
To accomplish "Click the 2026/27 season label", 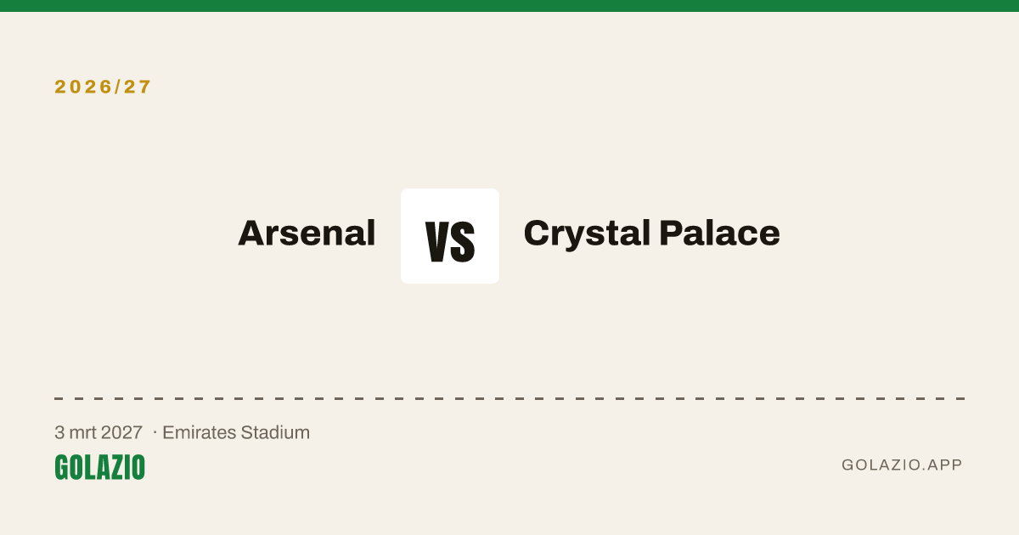I will pyautogui.click(x=104, y=87).
